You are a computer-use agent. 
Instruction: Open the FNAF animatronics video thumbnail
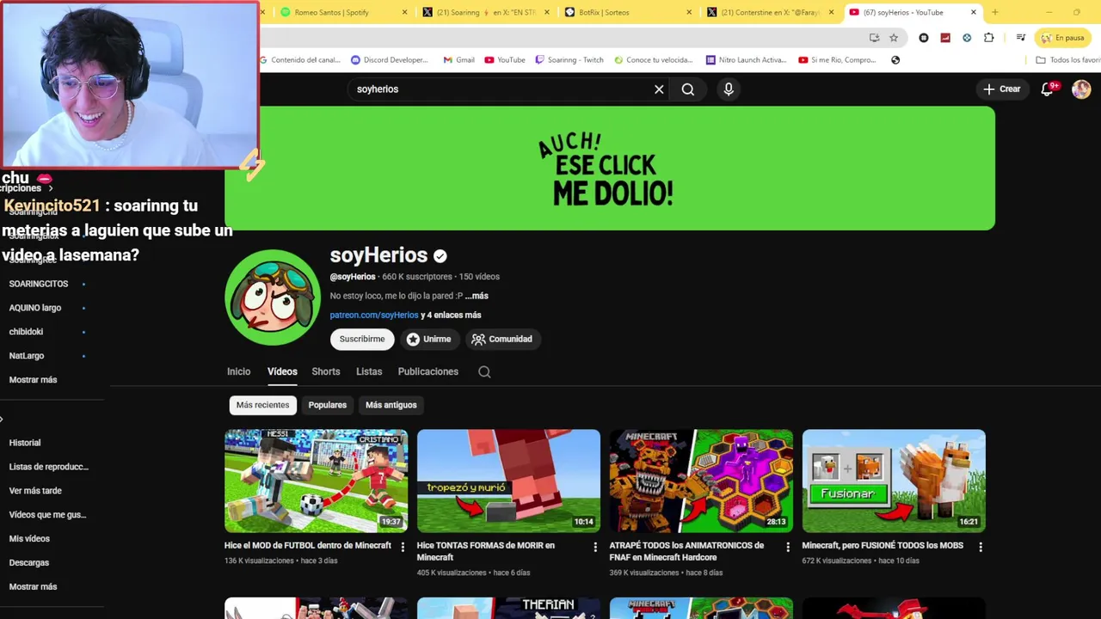[x=701, y=481]
